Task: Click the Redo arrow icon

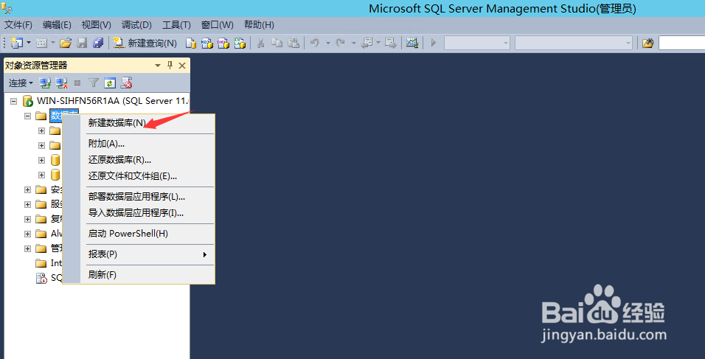Action: pyautogui.click(x=341, y=43)
